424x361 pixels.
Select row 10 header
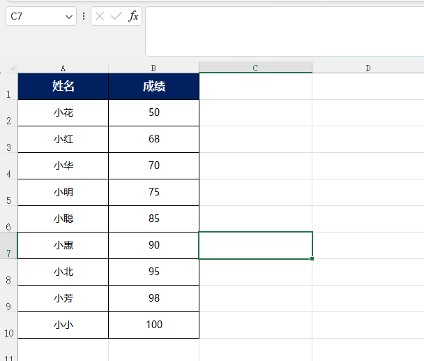click(x=8, y=325)
